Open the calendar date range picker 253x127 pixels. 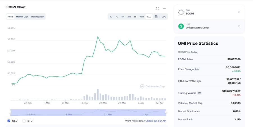156,17
